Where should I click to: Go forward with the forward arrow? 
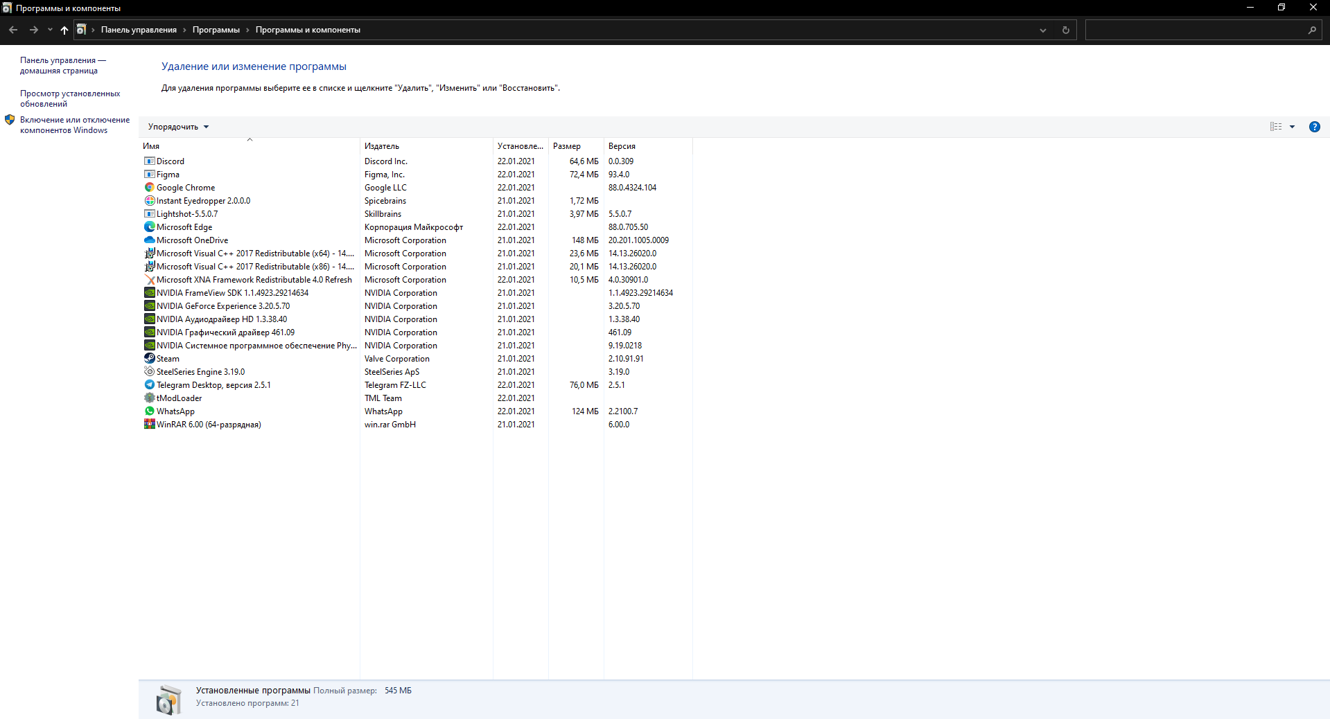point(33,30)
